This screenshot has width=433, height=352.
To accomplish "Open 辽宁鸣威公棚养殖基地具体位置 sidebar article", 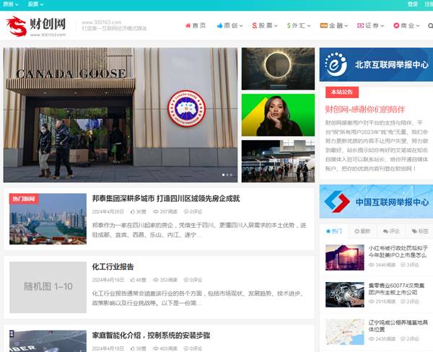I will 398,326.
